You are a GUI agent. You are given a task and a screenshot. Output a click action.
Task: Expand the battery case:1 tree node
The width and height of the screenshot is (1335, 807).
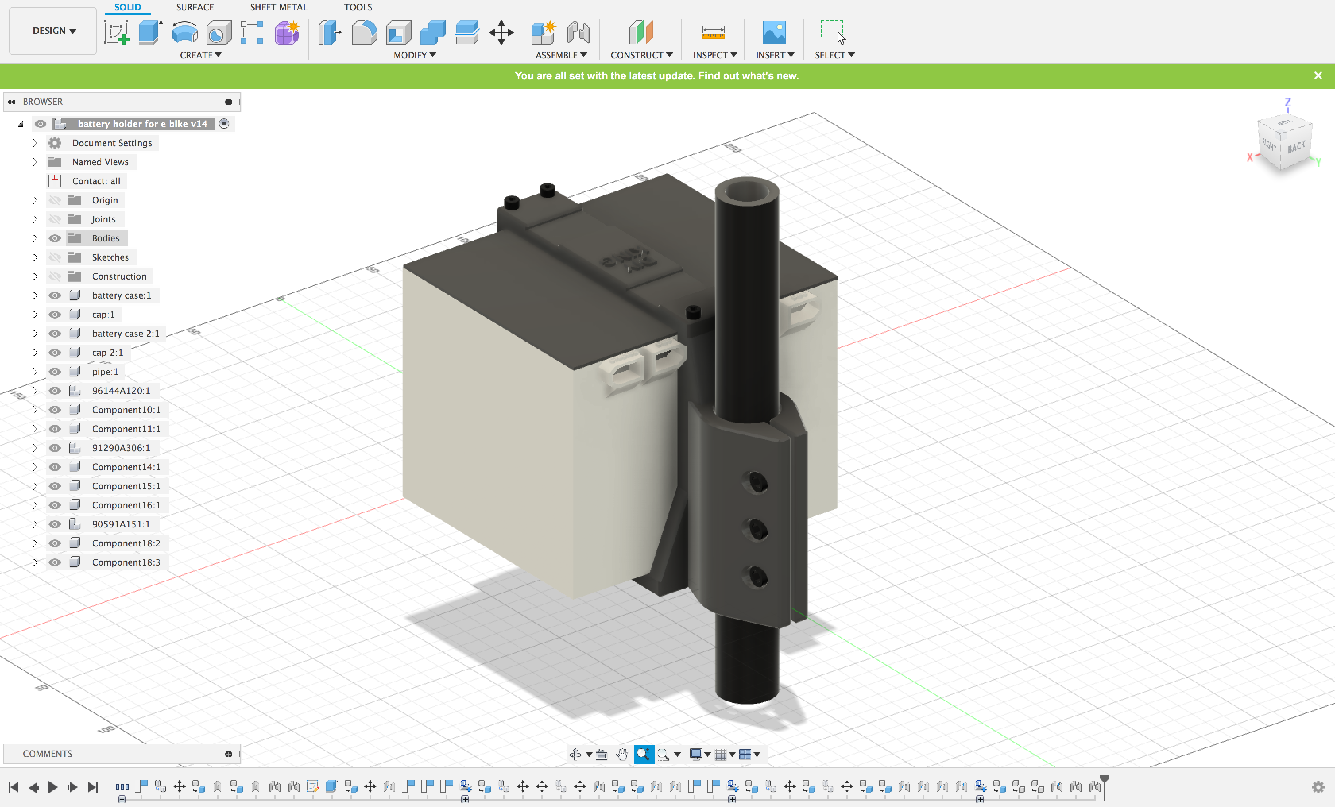coord(35,296)
